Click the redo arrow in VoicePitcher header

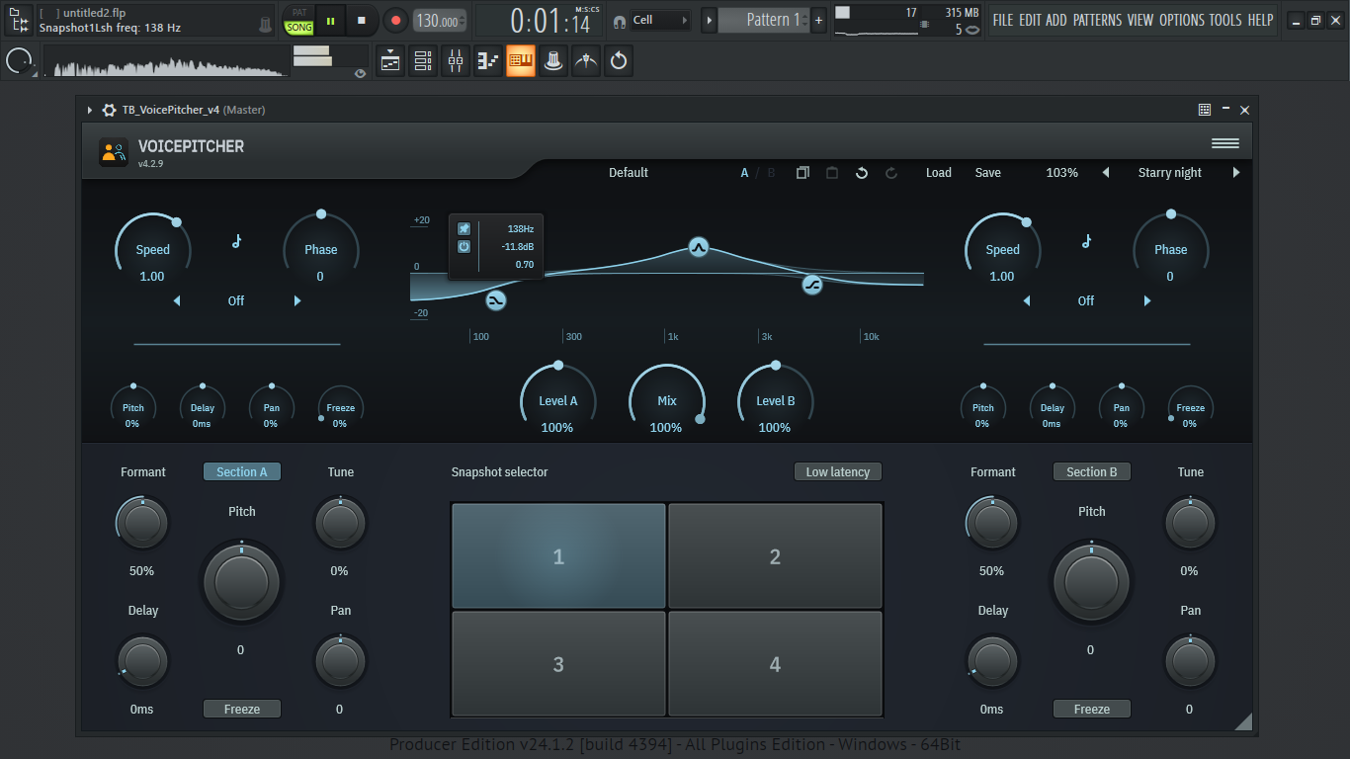891,173
